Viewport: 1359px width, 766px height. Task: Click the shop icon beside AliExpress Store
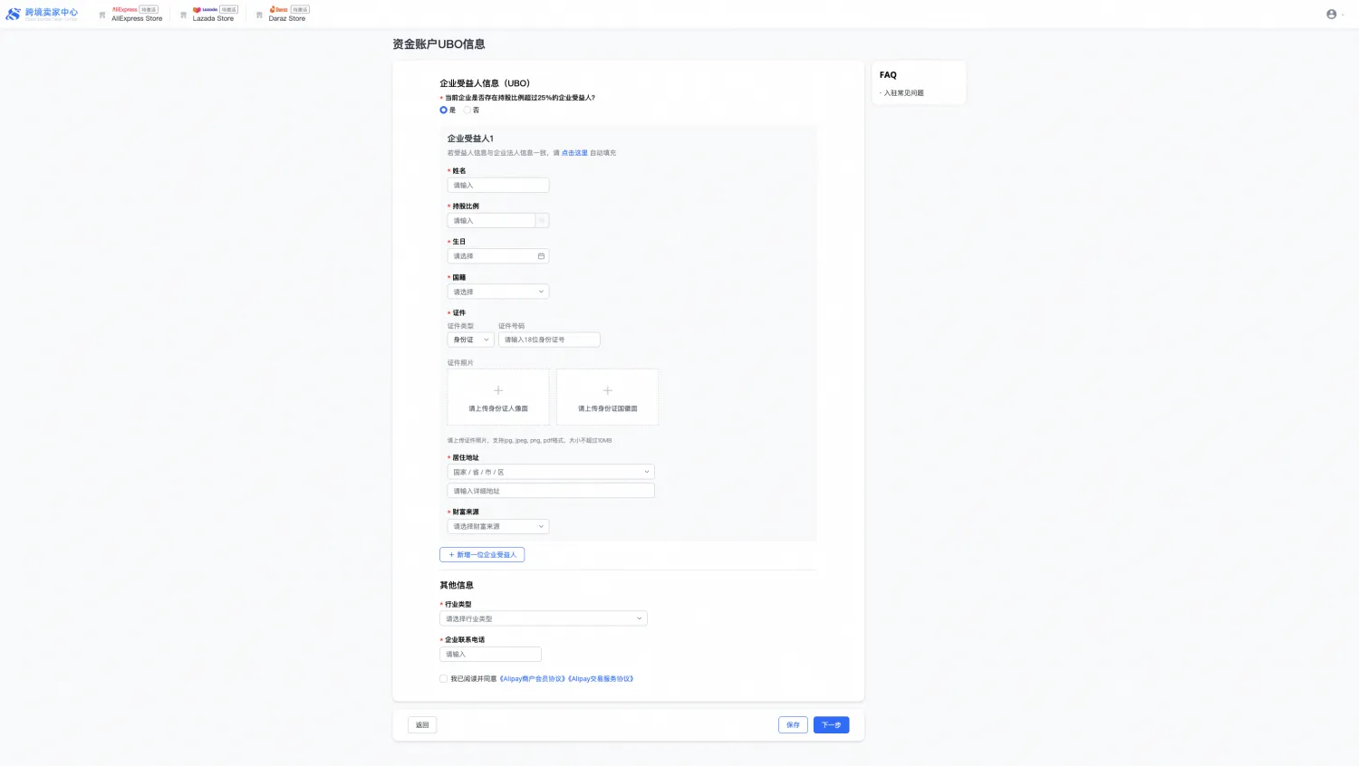coord(102,14)
